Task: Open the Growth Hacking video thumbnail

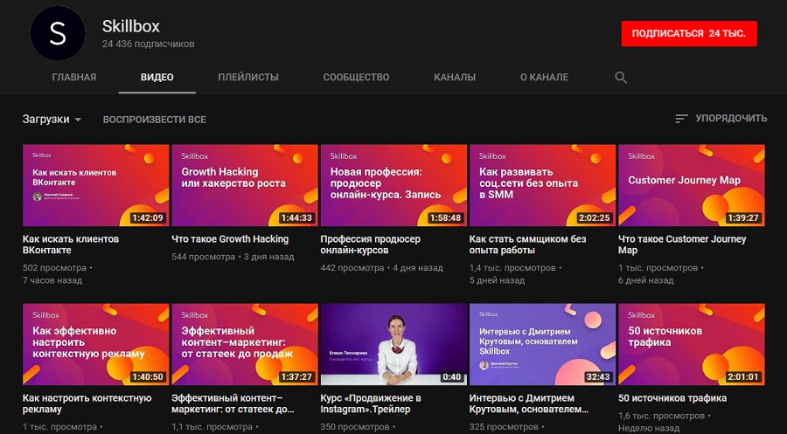Action: (245, 185)
